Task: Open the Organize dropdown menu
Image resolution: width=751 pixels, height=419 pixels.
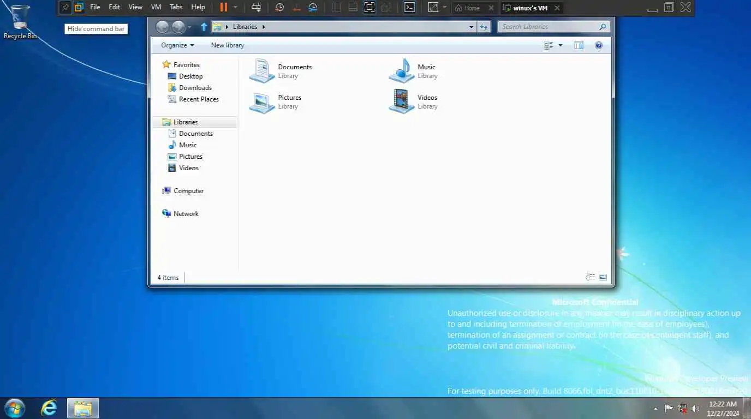Action: (177, 45)
